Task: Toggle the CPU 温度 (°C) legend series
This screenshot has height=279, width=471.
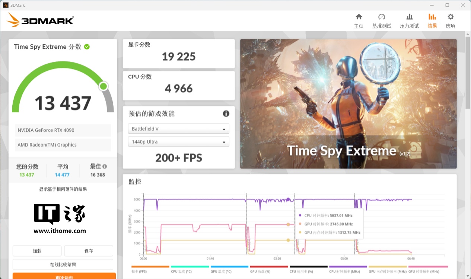Action: pyautogui.click(x=190, y=270)
